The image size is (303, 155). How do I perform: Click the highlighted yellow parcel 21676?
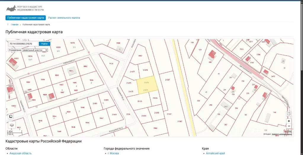(x=147, y=85)
